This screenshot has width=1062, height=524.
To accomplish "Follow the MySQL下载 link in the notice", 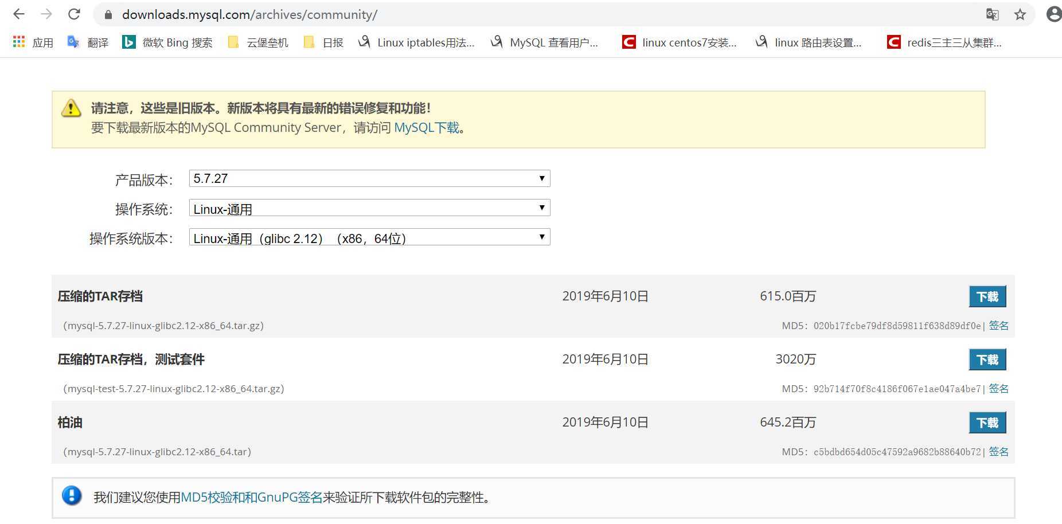I will [427, 128].
